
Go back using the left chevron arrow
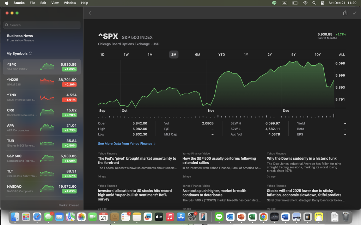(90, 13)
